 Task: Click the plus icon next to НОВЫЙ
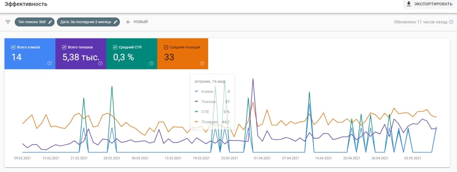(128, 22)
